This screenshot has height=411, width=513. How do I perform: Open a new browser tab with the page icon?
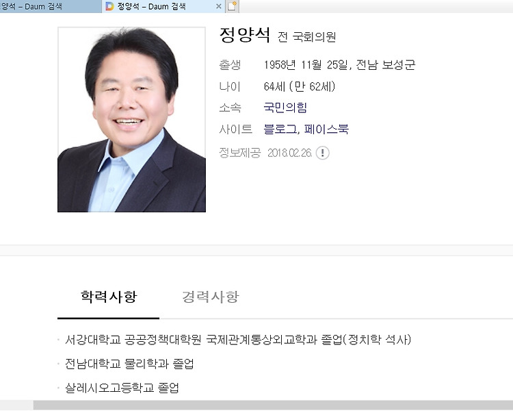point(232,6)
